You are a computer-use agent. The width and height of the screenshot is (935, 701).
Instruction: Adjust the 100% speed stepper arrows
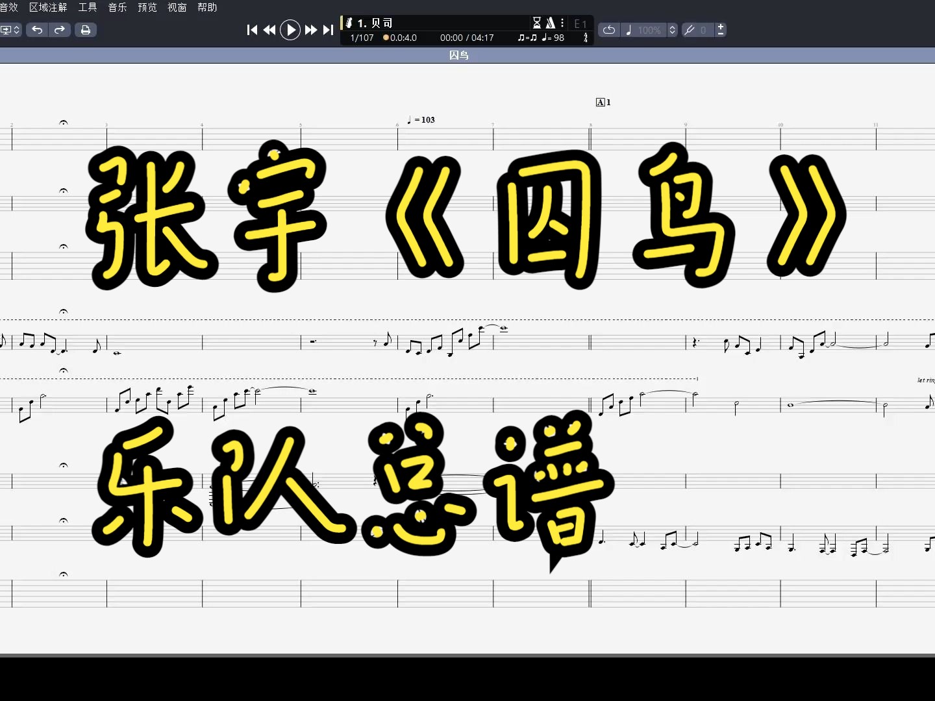[x=673, y=30]
